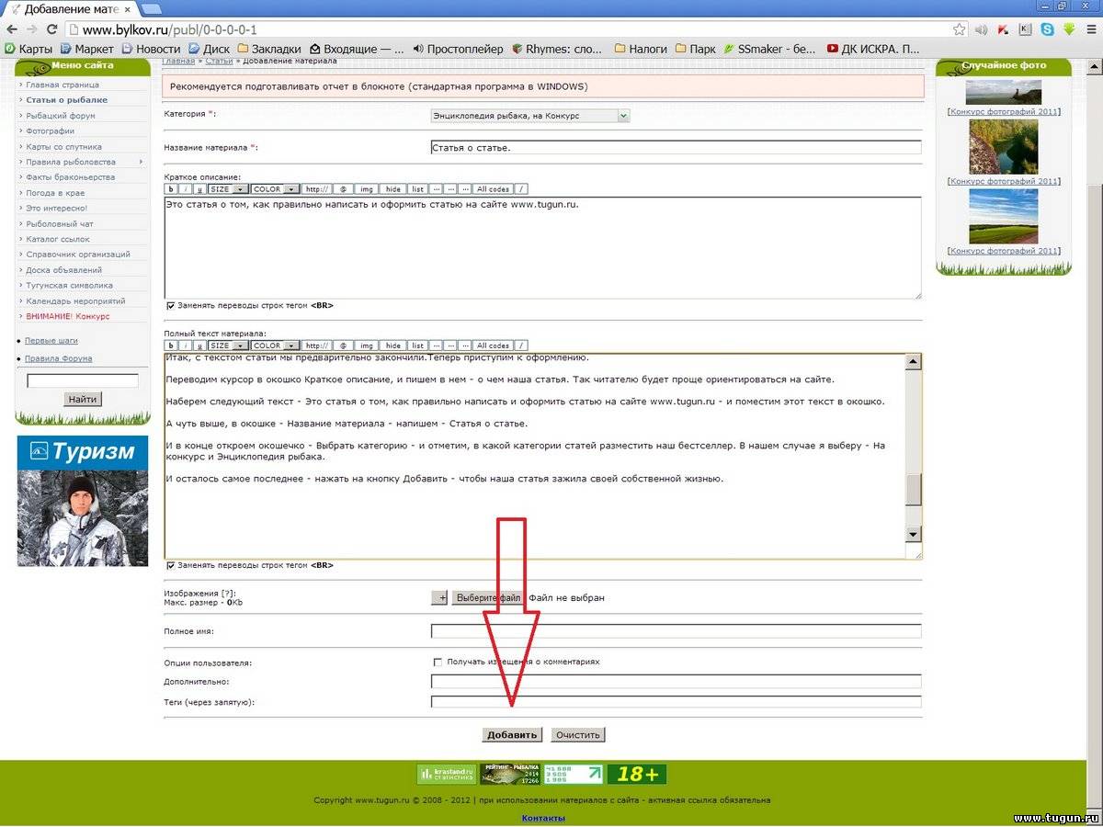Click All codes in Полный текст toolbar
This screenshot has width=1103, height=827.
click(x=494, y=346)
